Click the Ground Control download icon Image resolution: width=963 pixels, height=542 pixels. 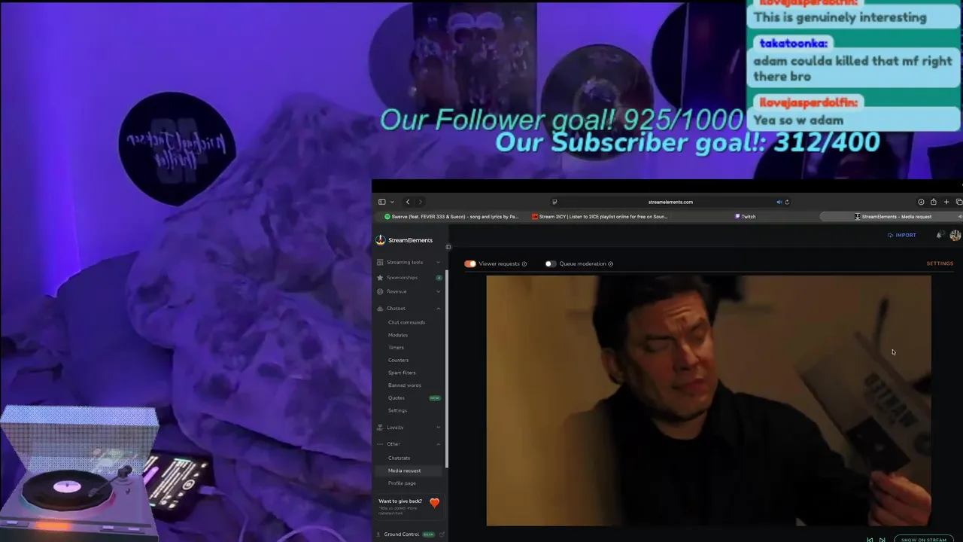coord(378,534)
